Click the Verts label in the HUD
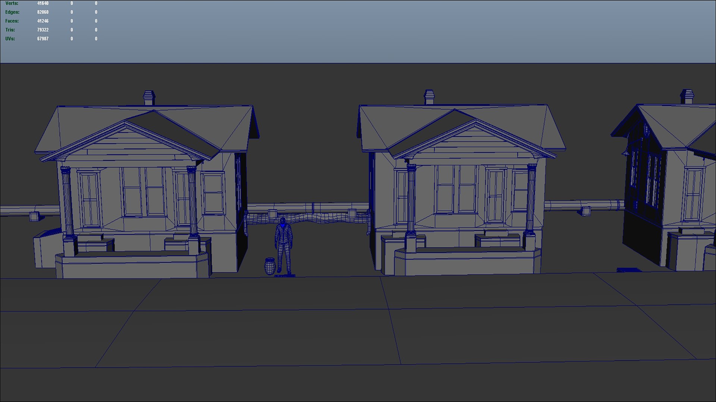Image resolution: width=716 pixels, height=402 pixels. (x=12, y=3)
